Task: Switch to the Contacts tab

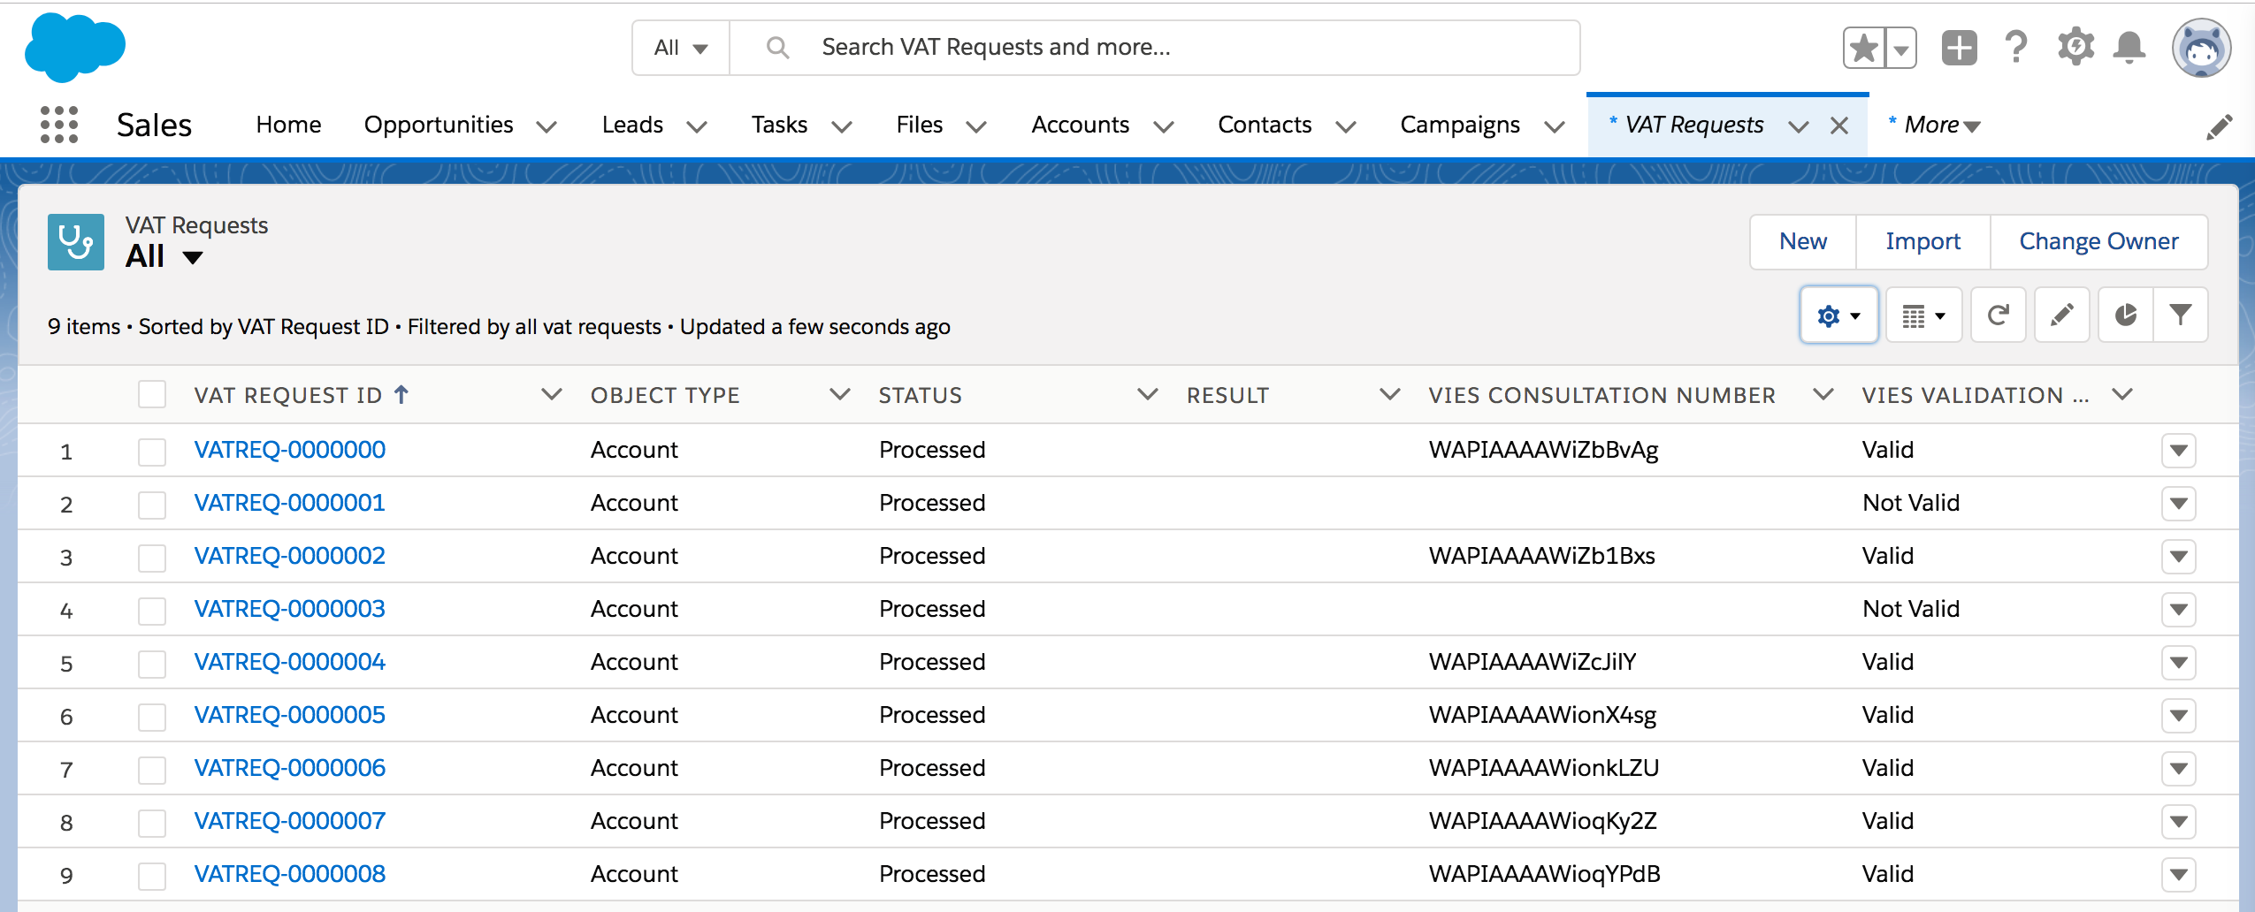Action: point(1265,125)
